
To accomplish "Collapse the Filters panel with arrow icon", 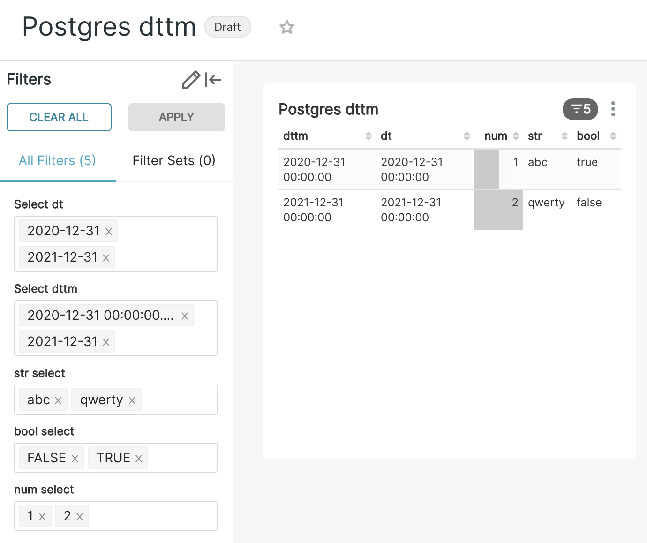I will [x=213, y=80].
